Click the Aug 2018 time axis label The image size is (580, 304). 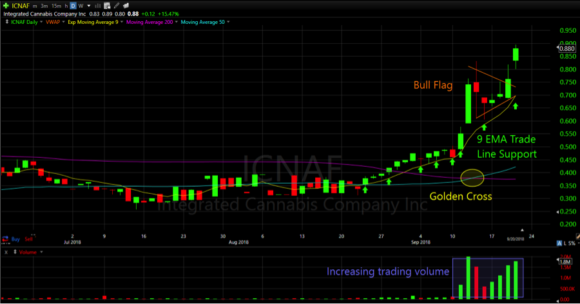click(x=238, y=242)
